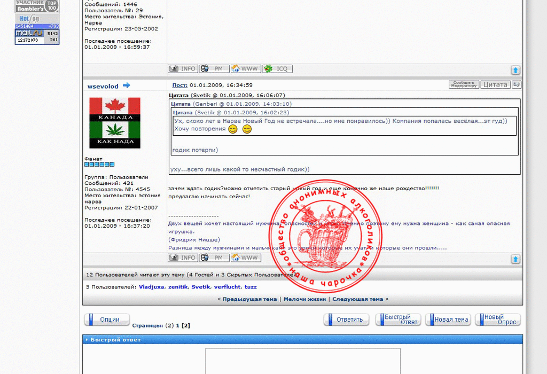Go to 'Предыдущая тема'

coord(249,299)
